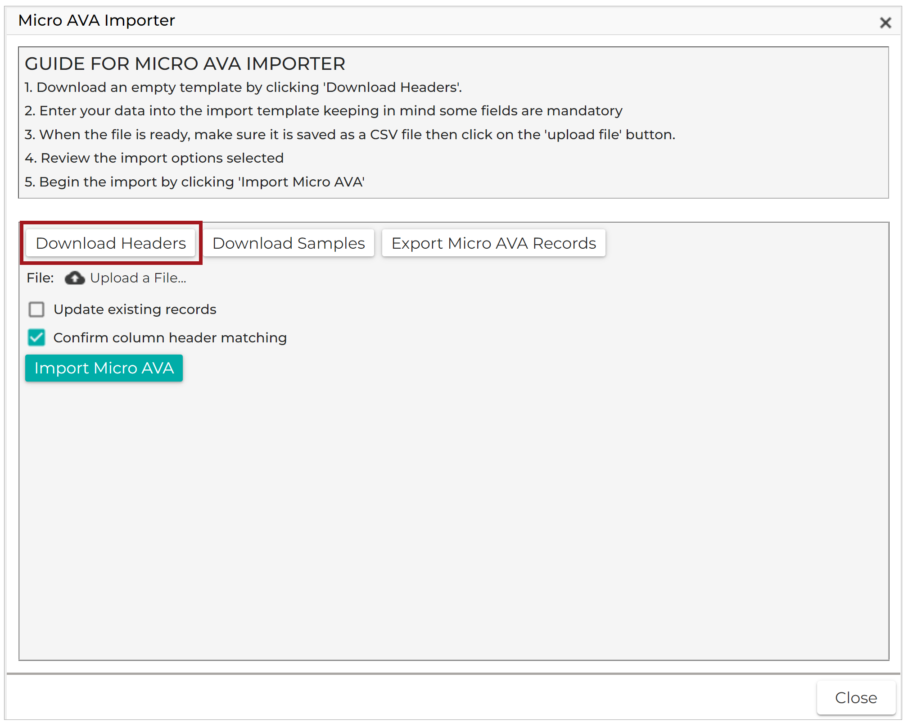Uncheck Confirm column header matching
The height and width of the screenshot is (728, 908).
tap(36, 337)
